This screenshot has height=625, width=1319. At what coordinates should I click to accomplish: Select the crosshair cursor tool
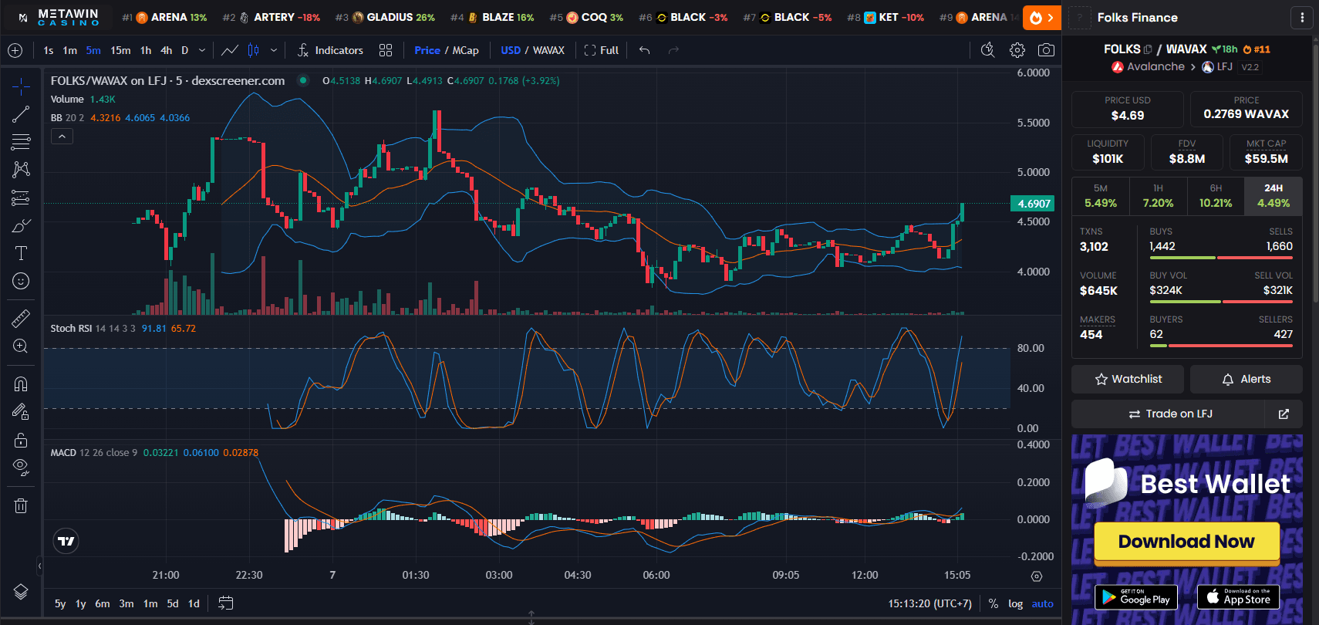click(x=21, y=85)
